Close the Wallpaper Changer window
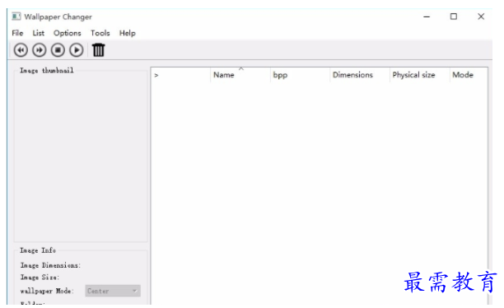The width and height of the screenshot is (504, 308). tap(481, 16)
